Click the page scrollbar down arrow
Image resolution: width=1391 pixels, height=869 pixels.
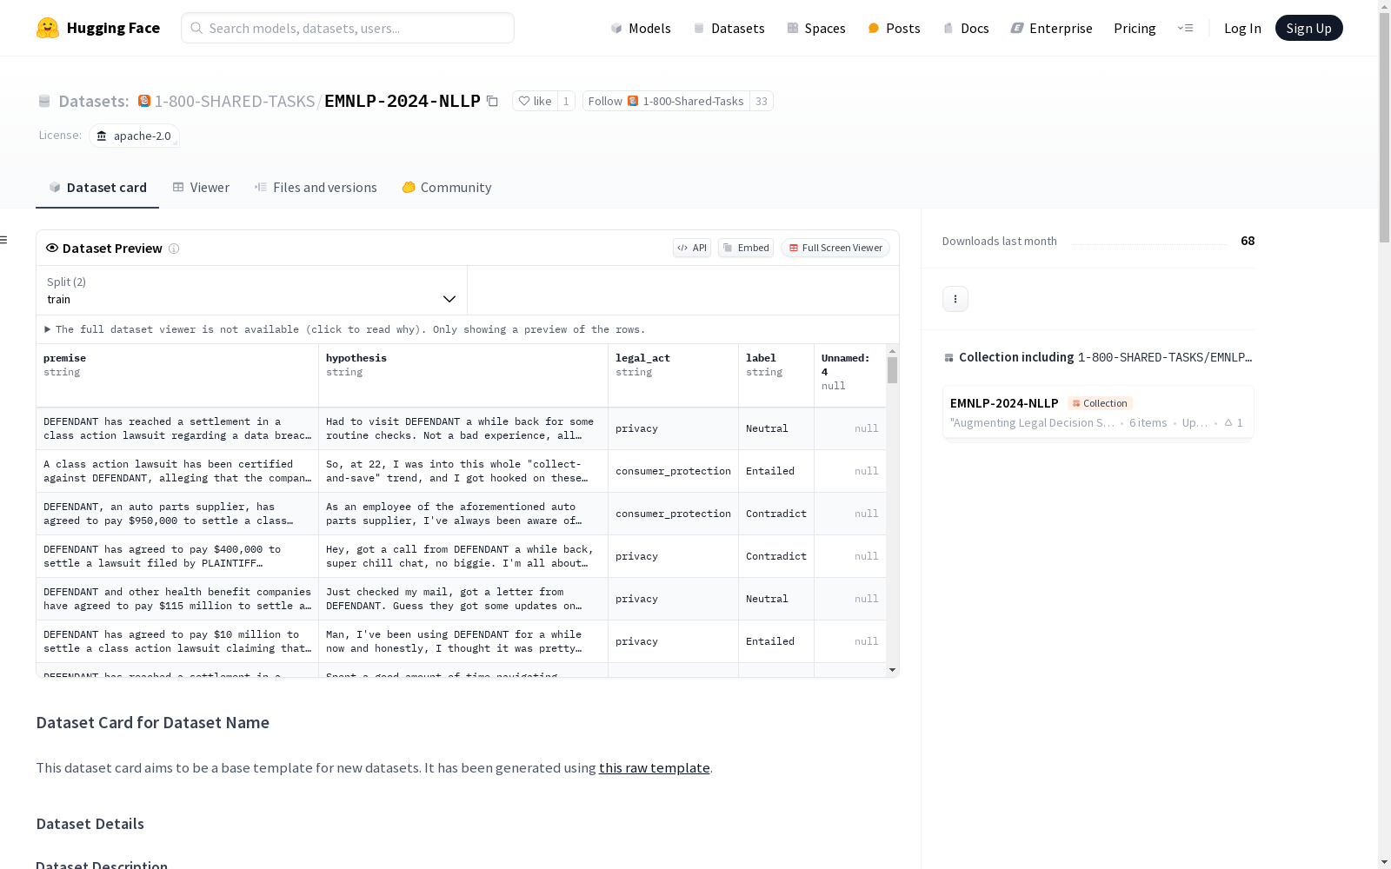tap(1384, 862)
